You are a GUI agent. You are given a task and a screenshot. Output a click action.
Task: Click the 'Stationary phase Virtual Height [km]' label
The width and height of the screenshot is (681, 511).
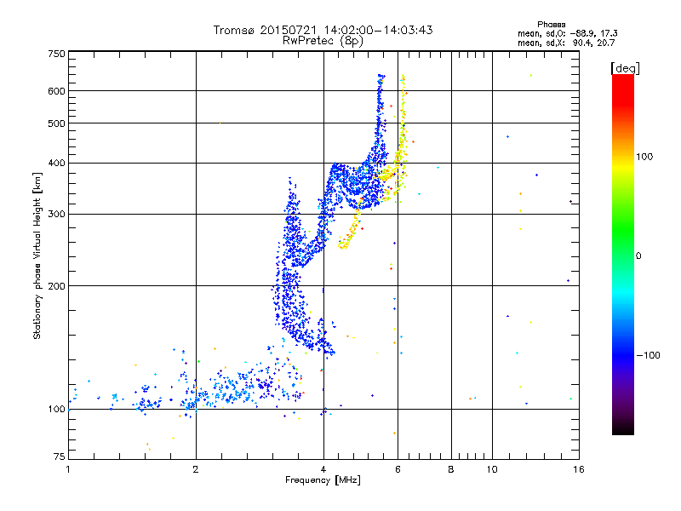pos(37,256)
